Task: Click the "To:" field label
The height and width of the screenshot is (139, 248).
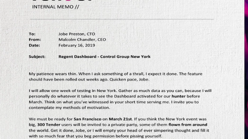Action: click(x=32, y=34)
